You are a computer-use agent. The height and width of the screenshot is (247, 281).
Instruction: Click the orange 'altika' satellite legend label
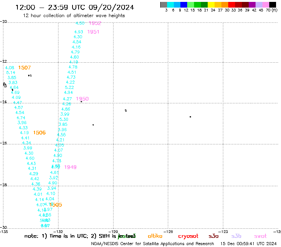click(155, 236)
